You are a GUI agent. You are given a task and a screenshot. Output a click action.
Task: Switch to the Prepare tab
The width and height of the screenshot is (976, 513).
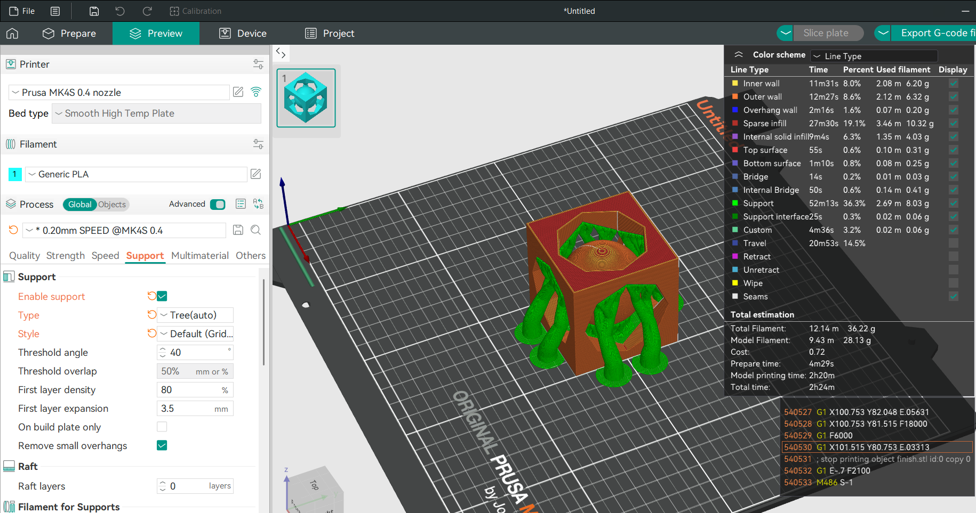click(x=69, y=34)
